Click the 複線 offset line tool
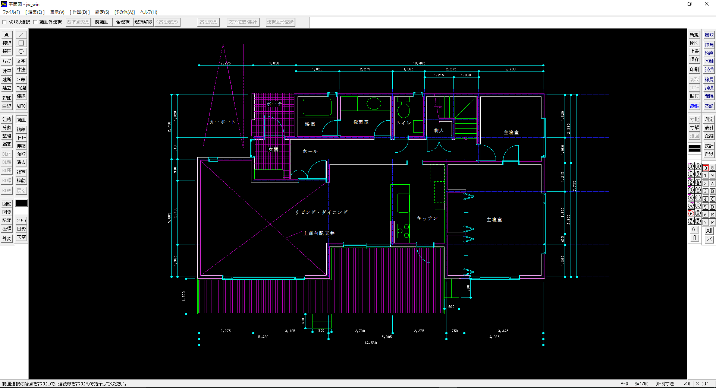This screenshot has width=716, height=388. [21, 130]
